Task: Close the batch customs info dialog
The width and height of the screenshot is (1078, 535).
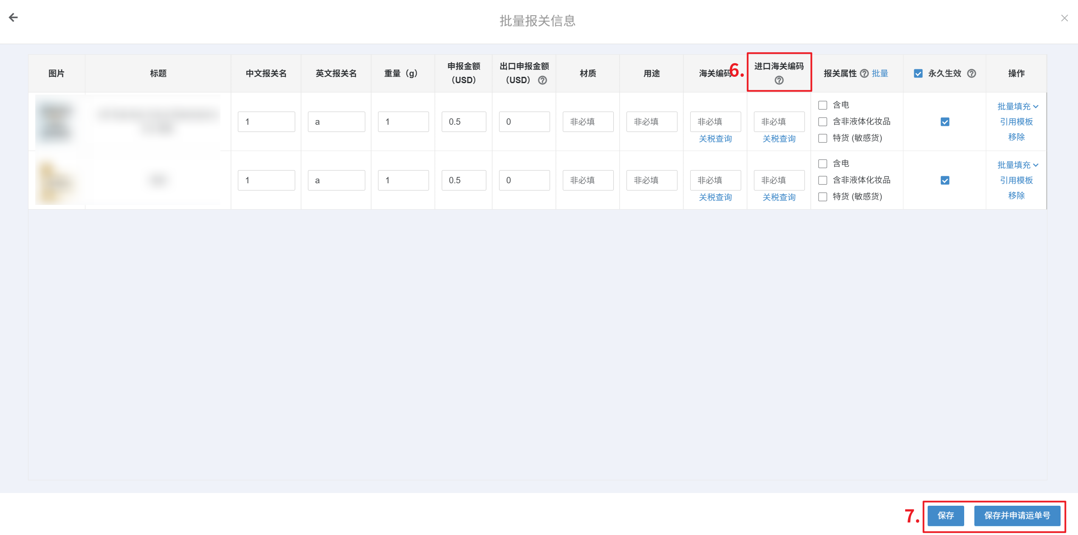Action: [1064, 18]
